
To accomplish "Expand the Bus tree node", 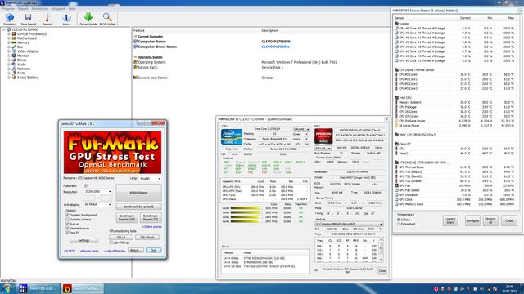I will point(9,47).
